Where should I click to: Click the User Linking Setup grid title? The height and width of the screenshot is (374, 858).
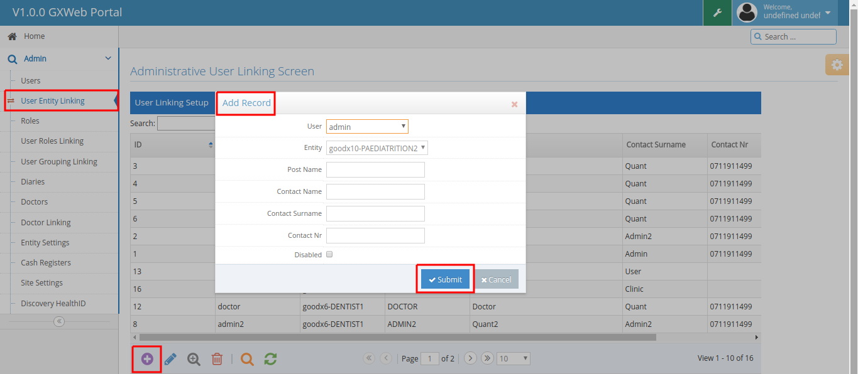pyautogui.click(x=172, y=102)
